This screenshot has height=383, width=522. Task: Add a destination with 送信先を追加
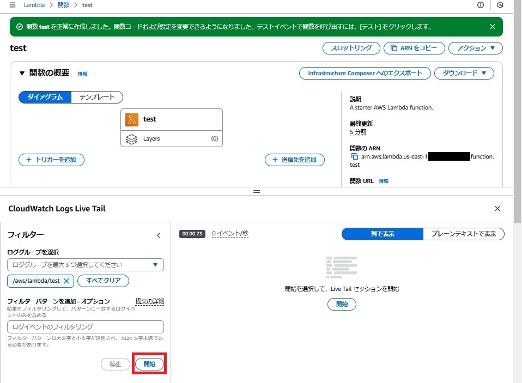[295, 160]
